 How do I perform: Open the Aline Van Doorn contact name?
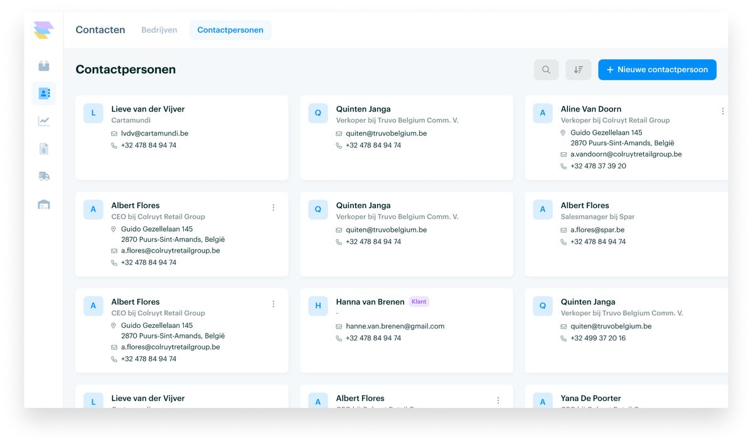[x=591, y=109]
